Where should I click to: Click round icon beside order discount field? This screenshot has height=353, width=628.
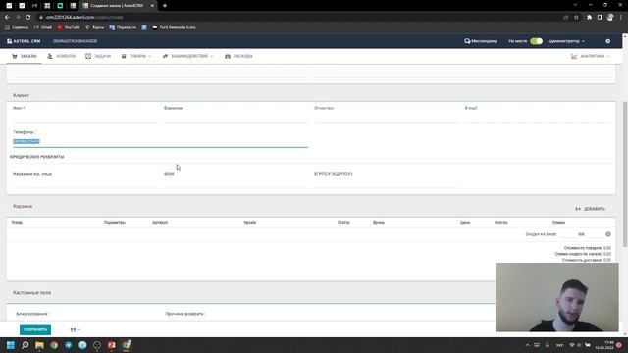point(608,234)
